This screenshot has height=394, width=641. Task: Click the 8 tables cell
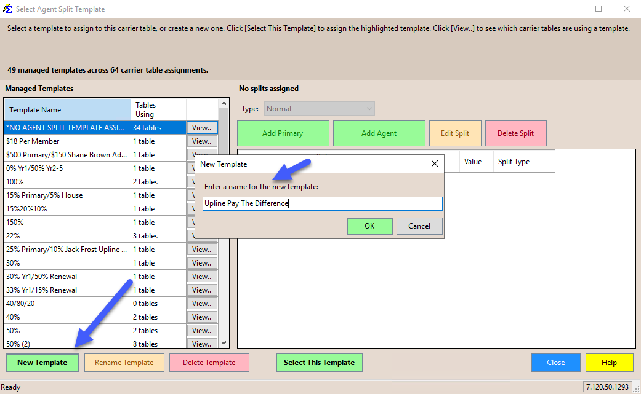(159, 344)
